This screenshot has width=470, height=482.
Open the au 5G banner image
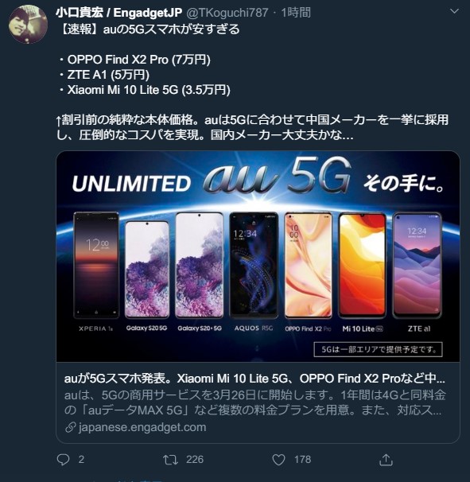point(258,256)
